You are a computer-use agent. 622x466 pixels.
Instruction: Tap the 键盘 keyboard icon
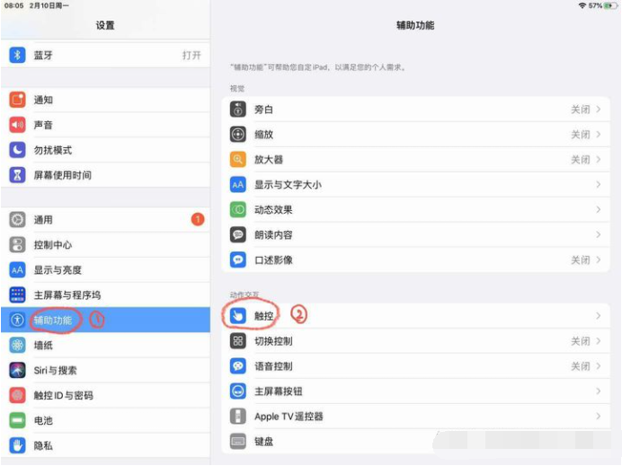pyautogui.click(x=238, y=441)
